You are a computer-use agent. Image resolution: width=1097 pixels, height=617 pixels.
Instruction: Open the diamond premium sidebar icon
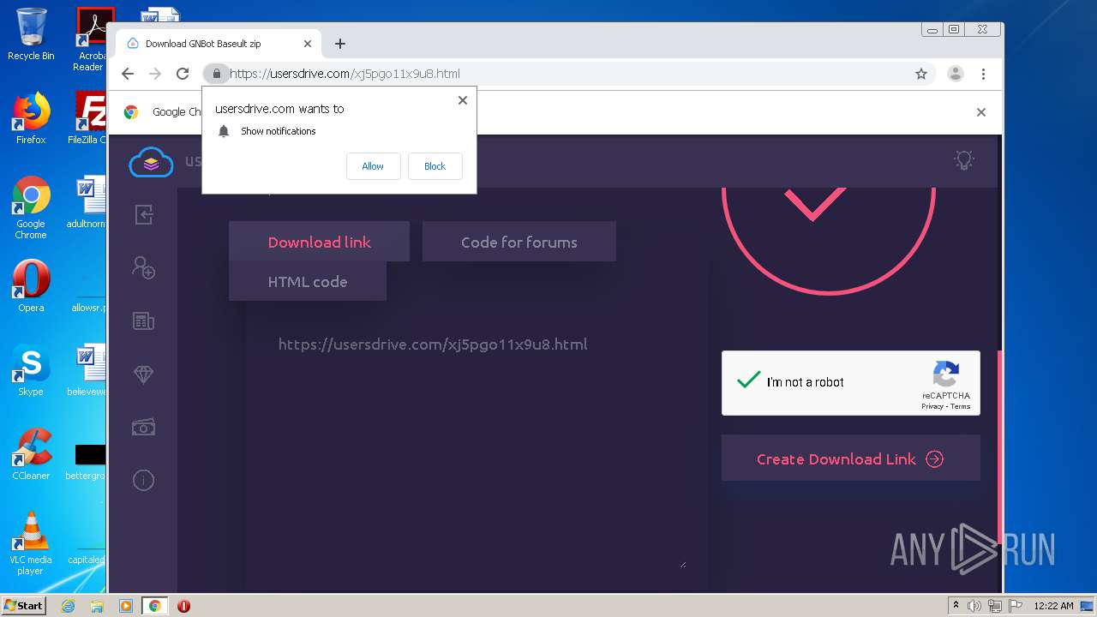click(x=143, y=374)
